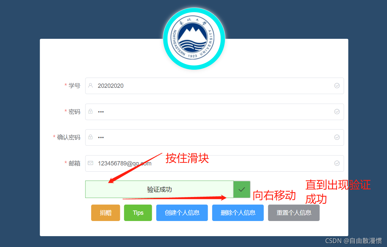This screenshot has height=247, width=387.
Task: Click the 确认密码 field label
Action: [69, 137]
